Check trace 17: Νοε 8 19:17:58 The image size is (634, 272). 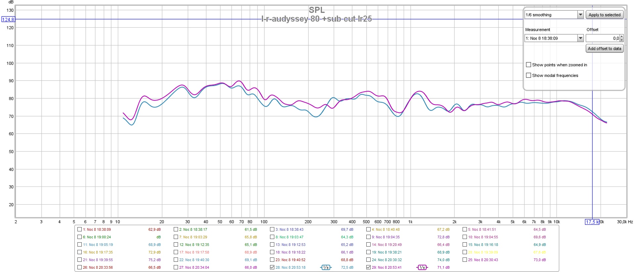[x=176, y=252]
